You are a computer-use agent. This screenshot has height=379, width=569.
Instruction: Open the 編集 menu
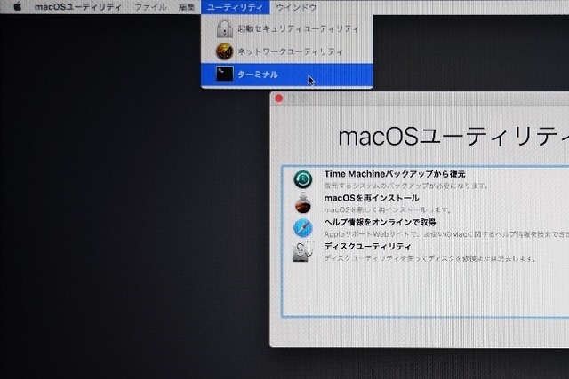(x=187, y=7)
